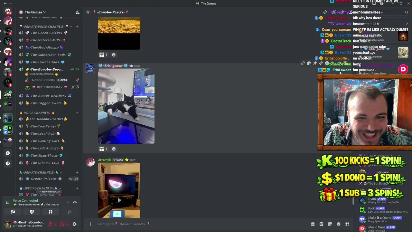
Task: Click the invite people icon beside The Geezas
Action: (x=78, y=12)
